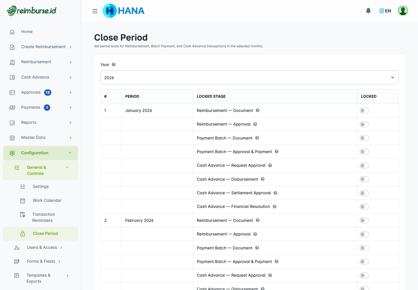Open the Payments menu item
The image size is (418, 290).
[x=41, y=107]
